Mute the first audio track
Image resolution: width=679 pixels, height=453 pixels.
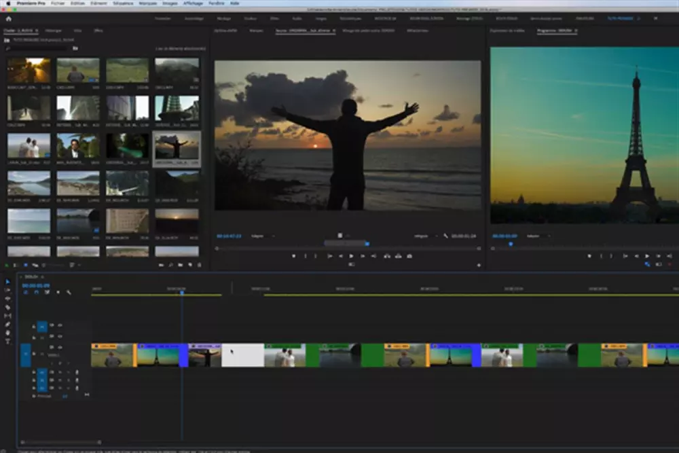pyautogui.click(x=60, y=372)
